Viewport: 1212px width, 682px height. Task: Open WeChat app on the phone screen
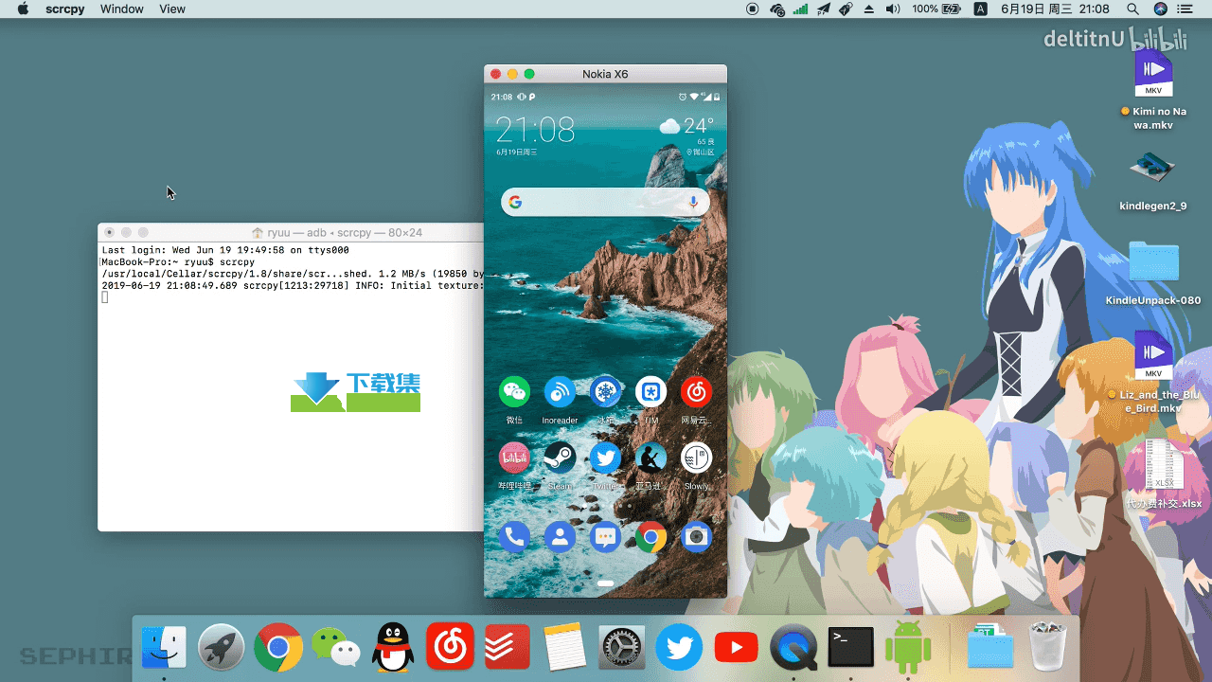pyautogui.click(x=514, y=391)
